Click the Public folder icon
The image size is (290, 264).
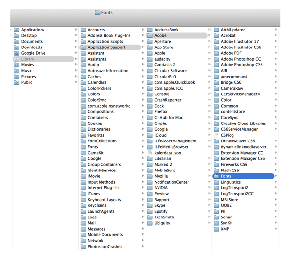(x=17, y=82)
